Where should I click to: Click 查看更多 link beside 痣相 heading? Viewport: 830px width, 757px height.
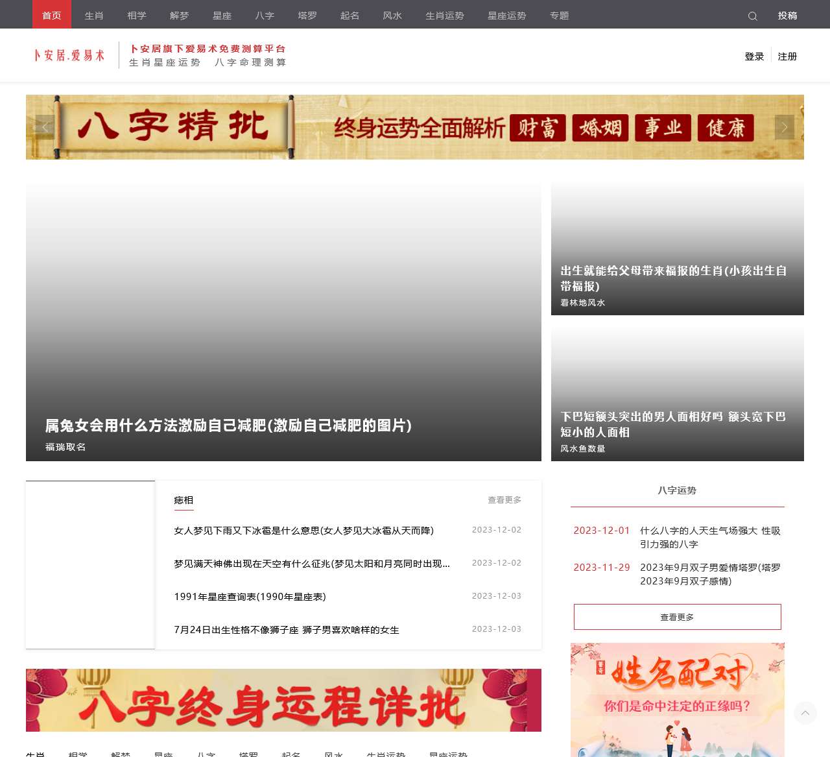(504, 500)
